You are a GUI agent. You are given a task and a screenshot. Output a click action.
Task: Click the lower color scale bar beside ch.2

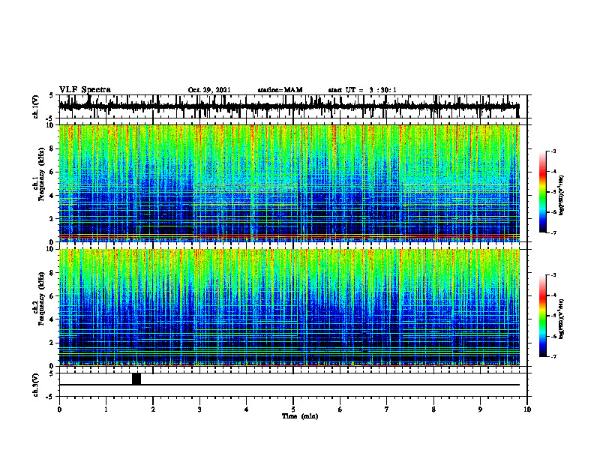point(542,316)
